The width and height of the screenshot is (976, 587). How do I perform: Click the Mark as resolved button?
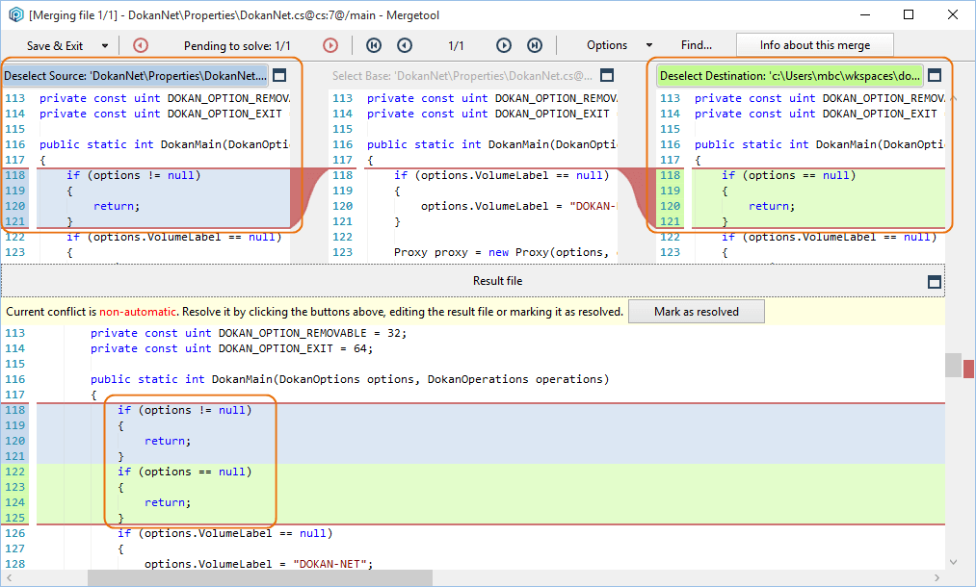(x=696, y=312)
